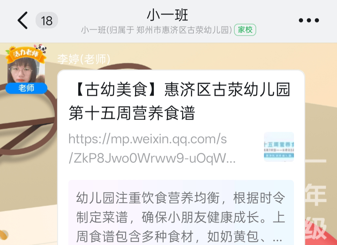Open the 第十五周营养食谱 article thumbnail
Screen dimensions: 337x245
[x=279, y=147]
